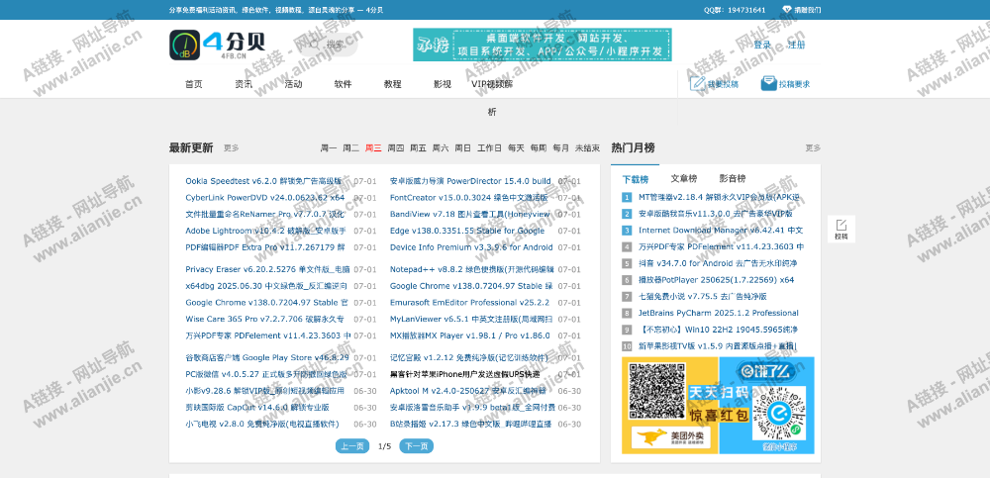Open the 登录 login link
This screenshot has width=990, height=478.
tap(762, 45)
